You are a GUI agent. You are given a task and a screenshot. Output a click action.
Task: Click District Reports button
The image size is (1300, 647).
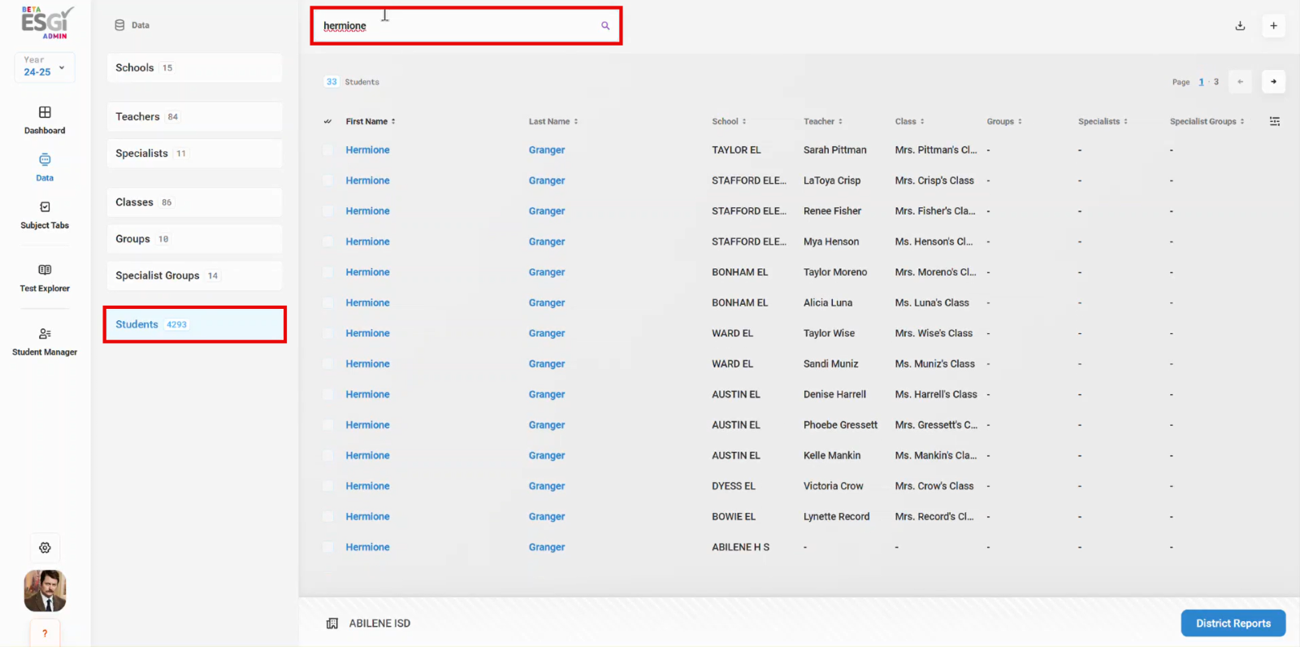pyautogui.click(x=1233, y=623)
